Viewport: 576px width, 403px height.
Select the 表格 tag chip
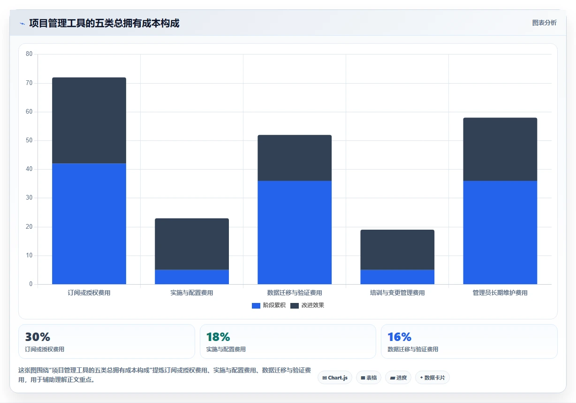[369, 378]
